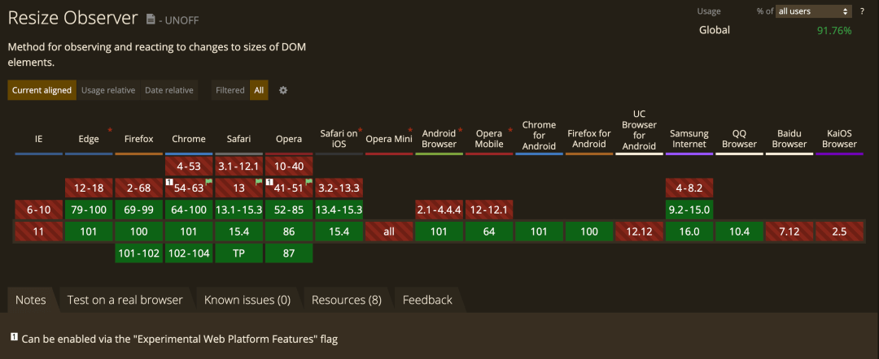This screenshot has width=879, height=359.
Task: Click the green flag on Safari 13
Action: 259,182
